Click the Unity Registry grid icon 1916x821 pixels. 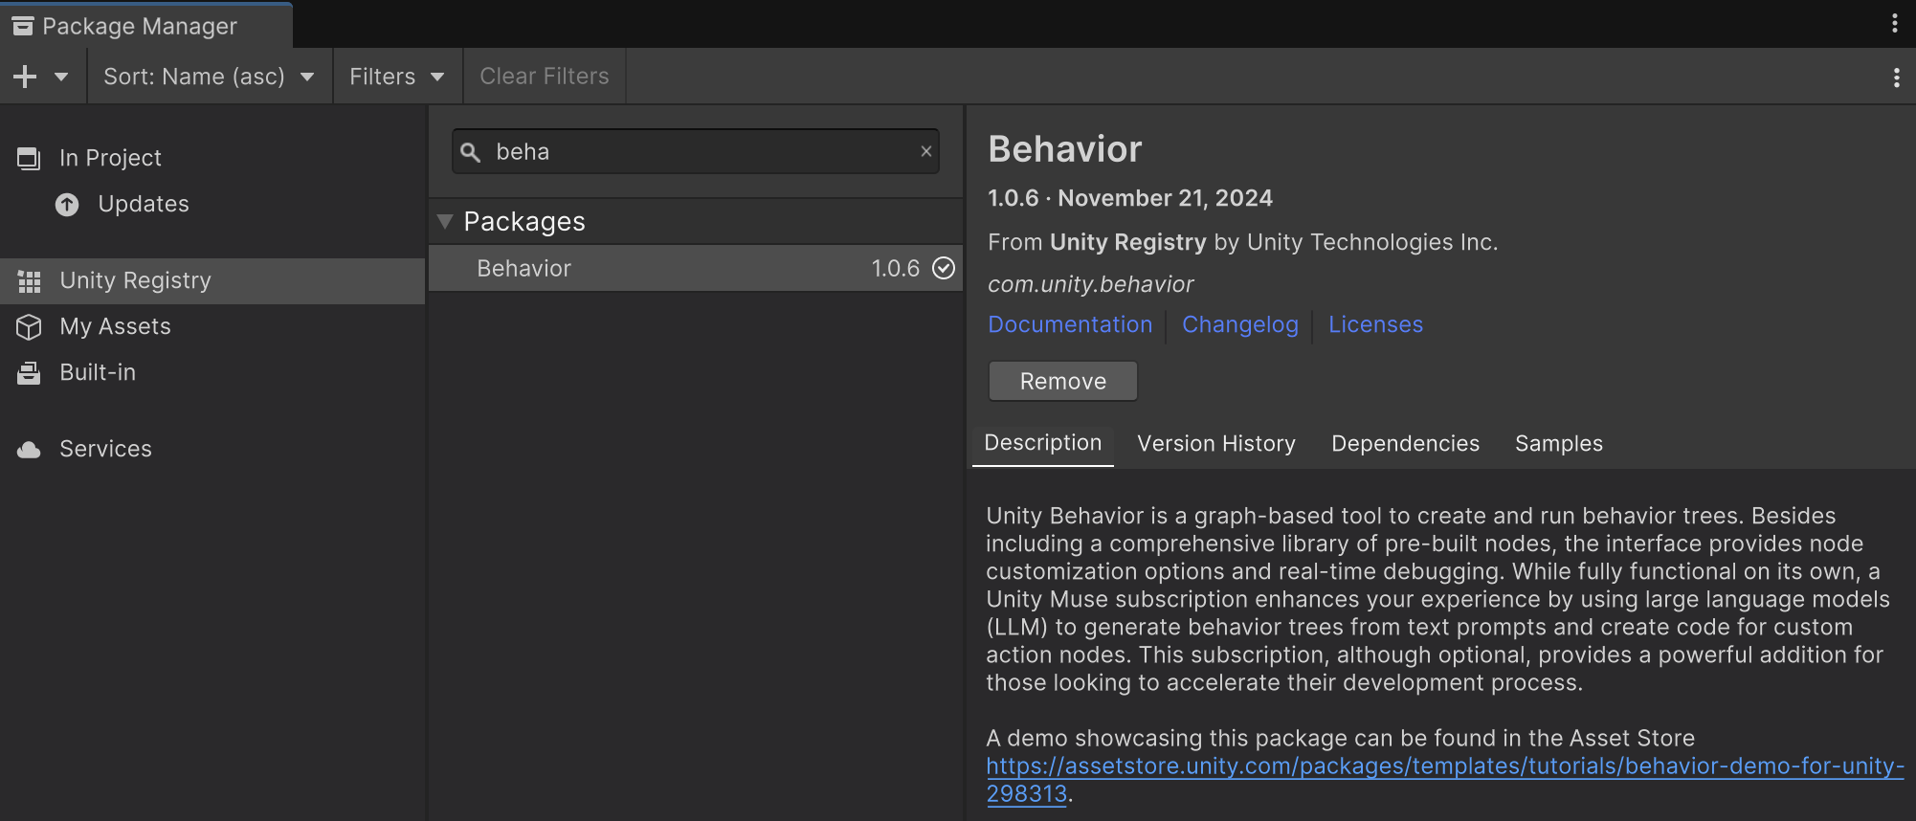[x=29, y=281]
